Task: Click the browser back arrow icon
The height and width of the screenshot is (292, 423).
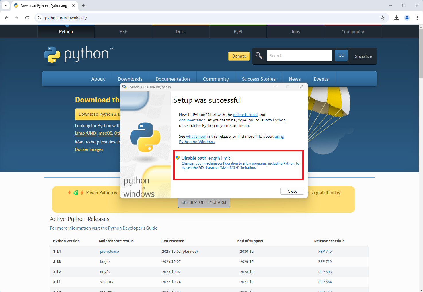Action: click(x=6, y=18)
